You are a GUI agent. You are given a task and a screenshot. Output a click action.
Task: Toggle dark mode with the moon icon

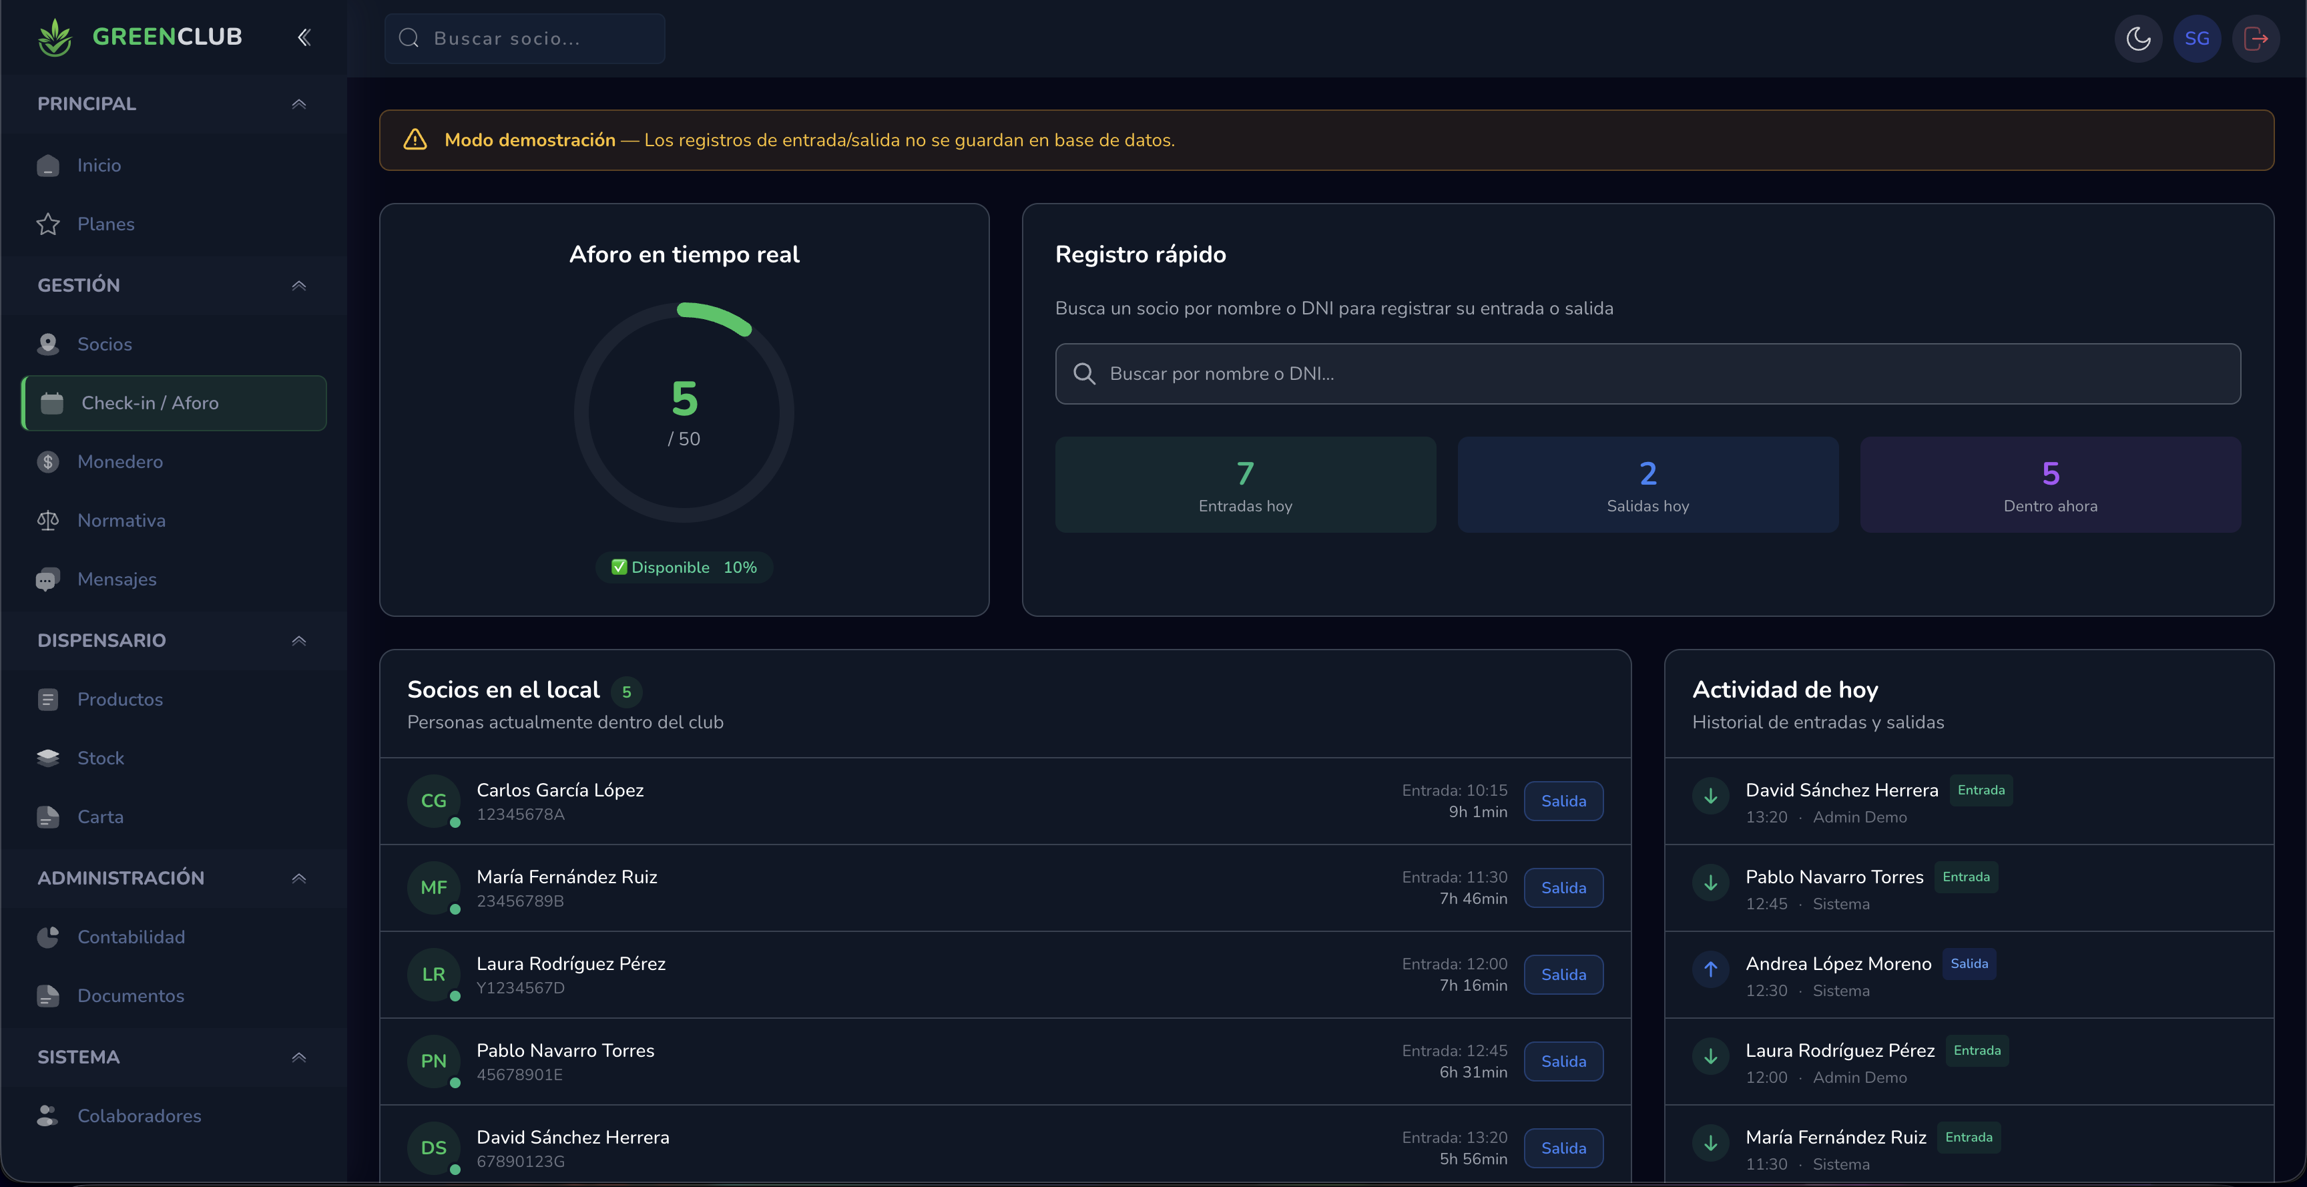point(2139,37)
